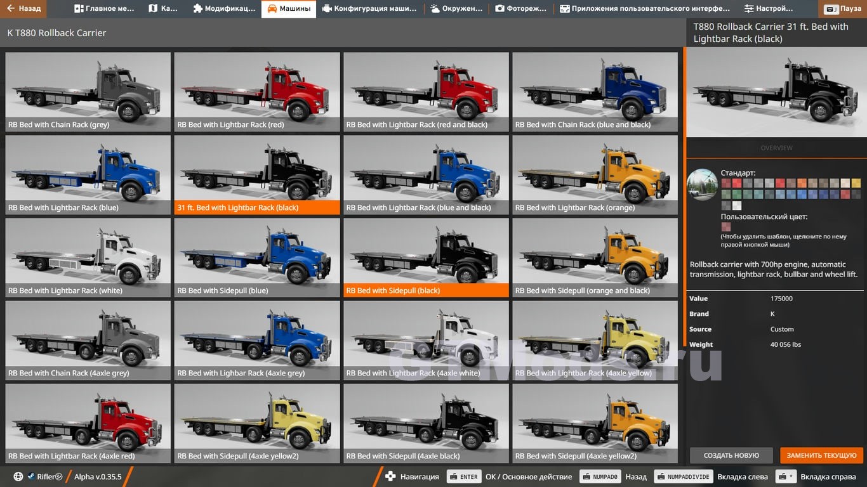Click the globe language icon in footer
Viewport: 867px width, 487px height.
[18, 476]
